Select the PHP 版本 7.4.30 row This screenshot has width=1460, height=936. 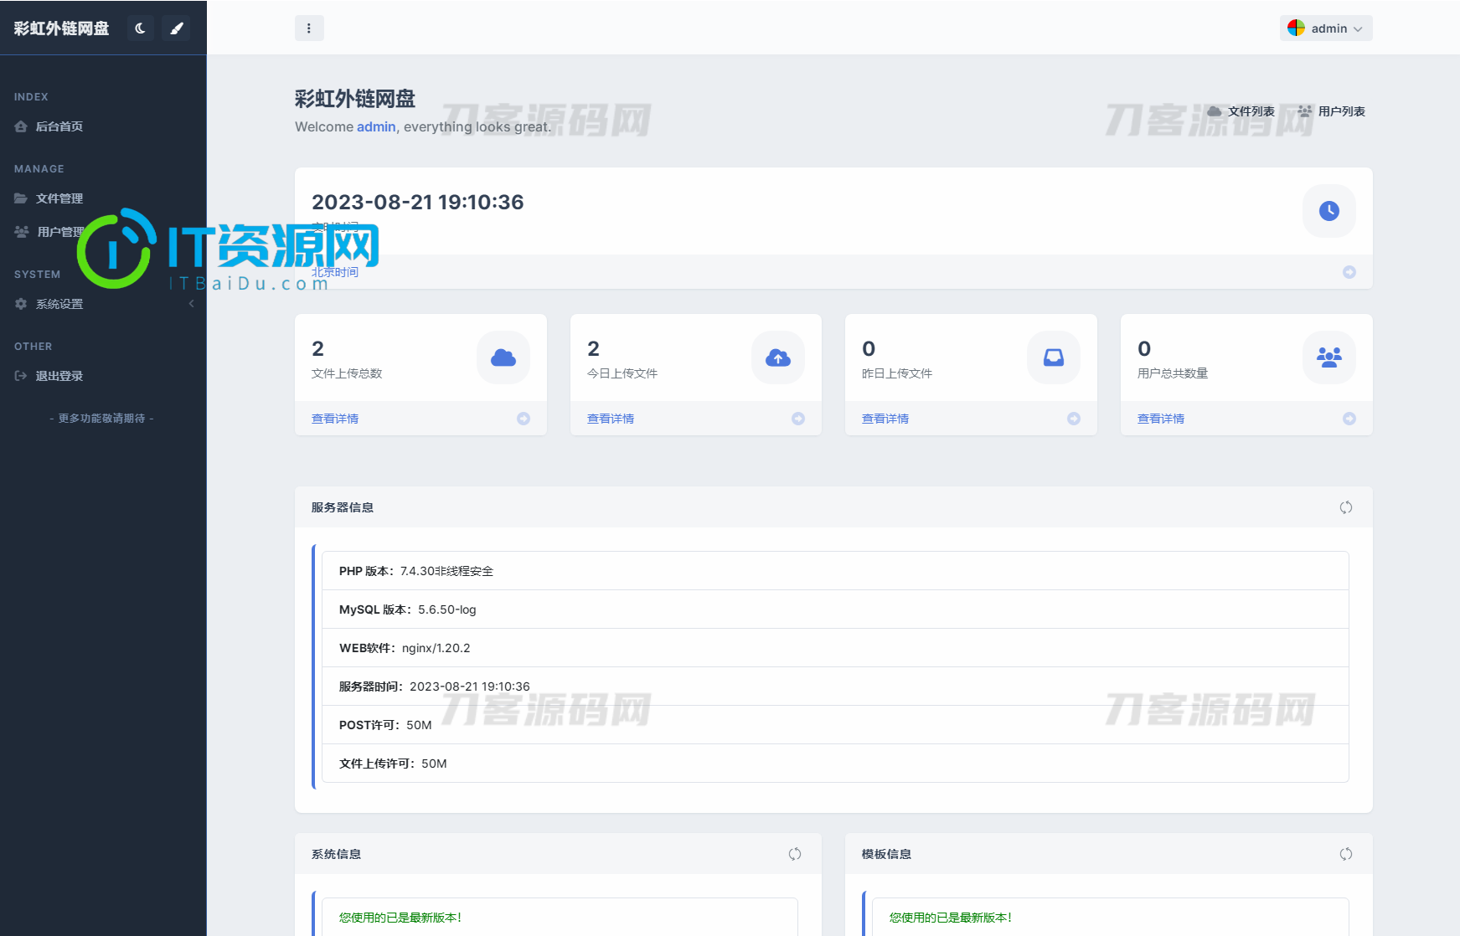[x=835, y=571]
